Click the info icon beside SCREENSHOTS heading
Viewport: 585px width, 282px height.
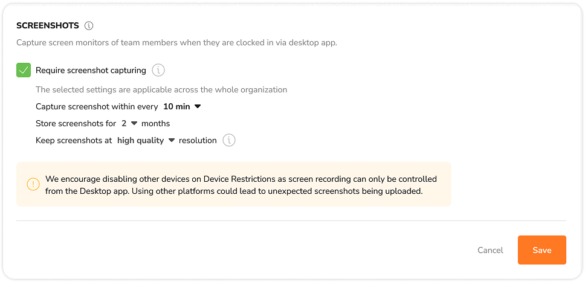click(89, 26)
